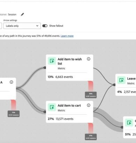Open info icon on node A
This screenshot has width=136, height=143.
(12, 82)
